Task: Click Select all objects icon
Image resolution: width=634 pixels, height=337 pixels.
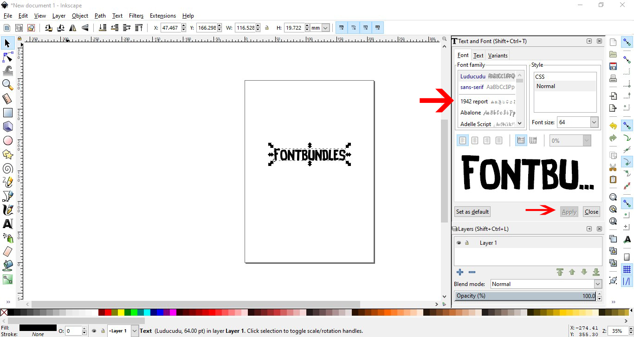Action: [x=7, y=28]
